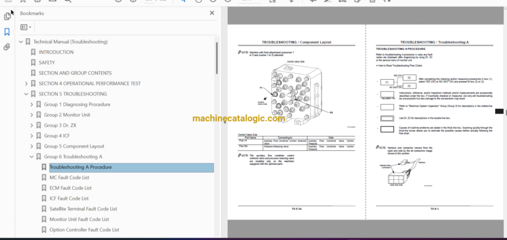The height and width of the screenshot is (240, 507).
Task: Jump to Group 2 Monitor Unit
Action: 67,115
